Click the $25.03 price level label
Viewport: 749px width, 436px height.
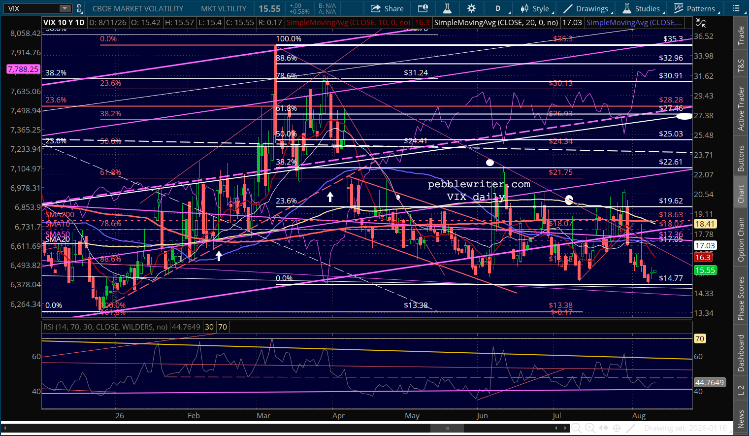671,134
